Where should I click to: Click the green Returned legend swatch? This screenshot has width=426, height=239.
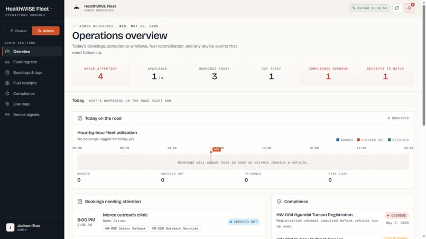point(390,140)
